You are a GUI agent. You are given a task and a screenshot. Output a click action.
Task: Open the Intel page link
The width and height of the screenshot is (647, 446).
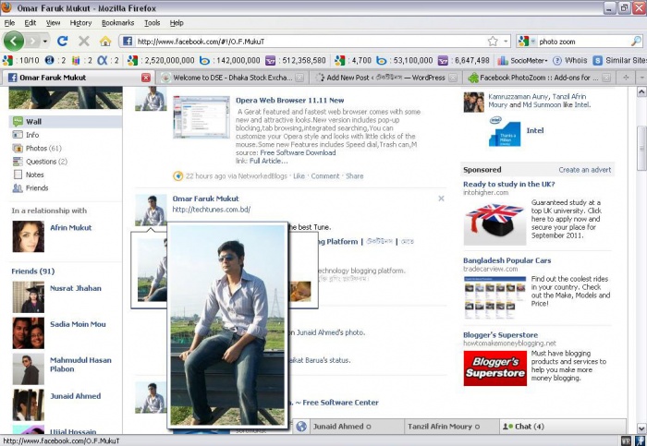[535, 130]
